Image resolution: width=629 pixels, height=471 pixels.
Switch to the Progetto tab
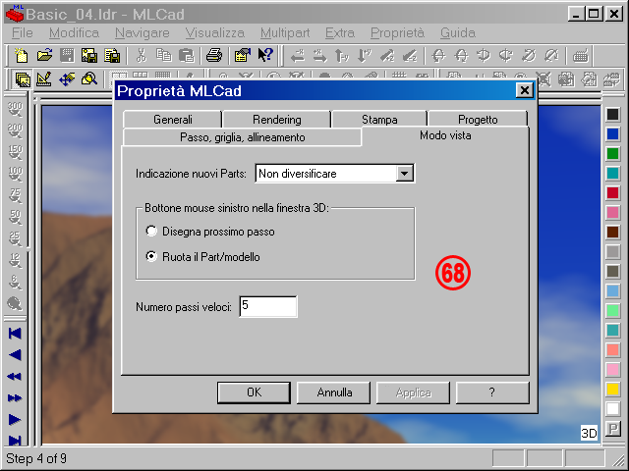478,120
